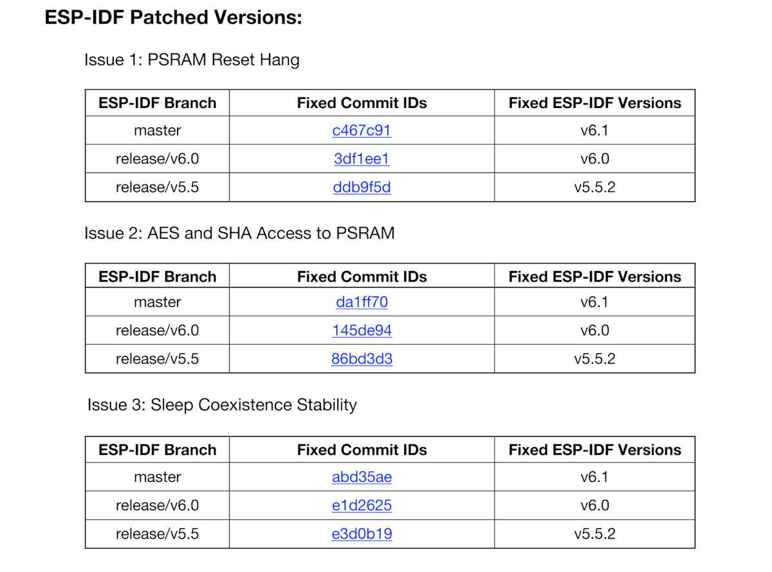Screen dimensions: 772x572
Task: Follow the 3df1ee1 commit link
Action: (362, 159)
